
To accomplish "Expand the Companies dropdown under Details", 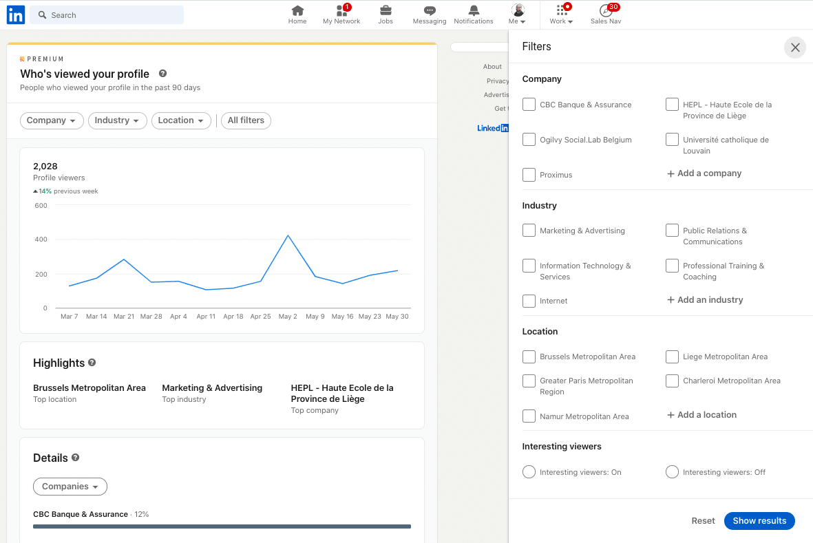I will [70, 487].
